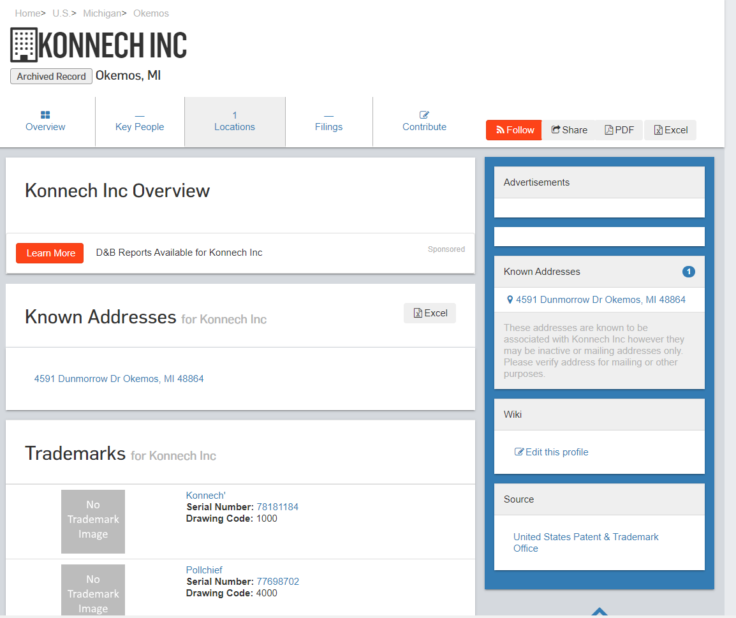The image size is (736, 618).
Task: Click the Share button
Action: click(569, 130)
